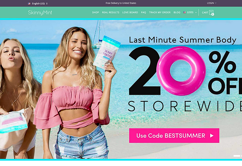Screen dimensions: 242x166
Task: Click the cart item count badge
Action: pyautogui.click(x=213, y=14)
